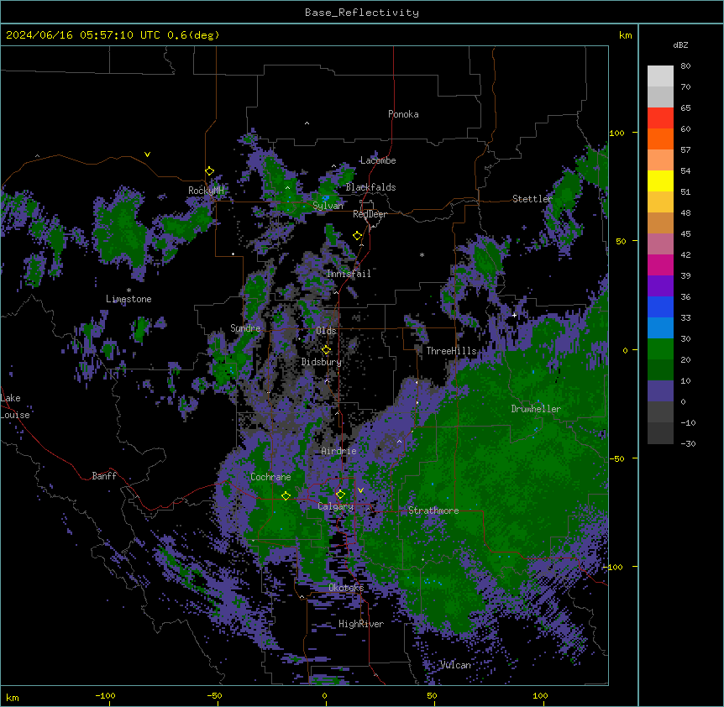Select the red 65-60 dBZ legend swatch
This screenshot has height=707, width=724.
(x=660, y=118)
